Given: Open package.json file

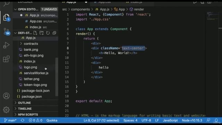Looking at the screenshot, I should pos(32,97).
